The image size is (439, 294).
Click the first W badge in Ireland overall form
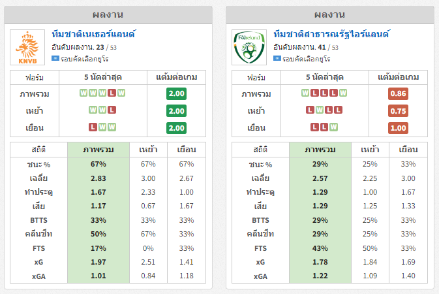pos(305,93)
